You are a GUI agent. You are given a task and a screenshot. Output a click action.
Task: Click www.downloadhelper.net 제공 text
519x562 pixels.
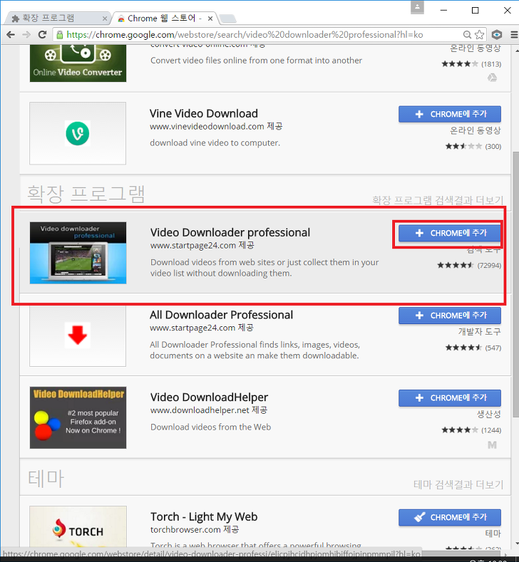point(209,410)
